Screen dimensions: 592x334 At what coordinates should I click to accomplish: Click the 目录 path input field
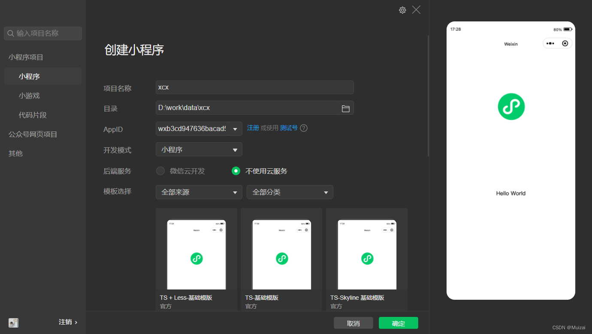tap(255, 108)
